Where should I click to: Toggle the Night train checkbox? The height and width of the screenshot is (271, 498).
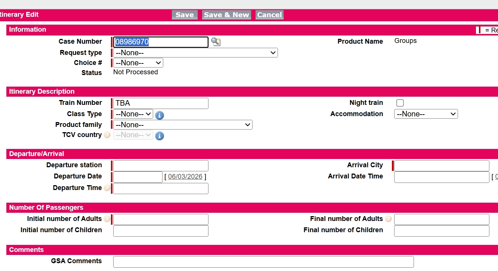[x=400, y=103]
